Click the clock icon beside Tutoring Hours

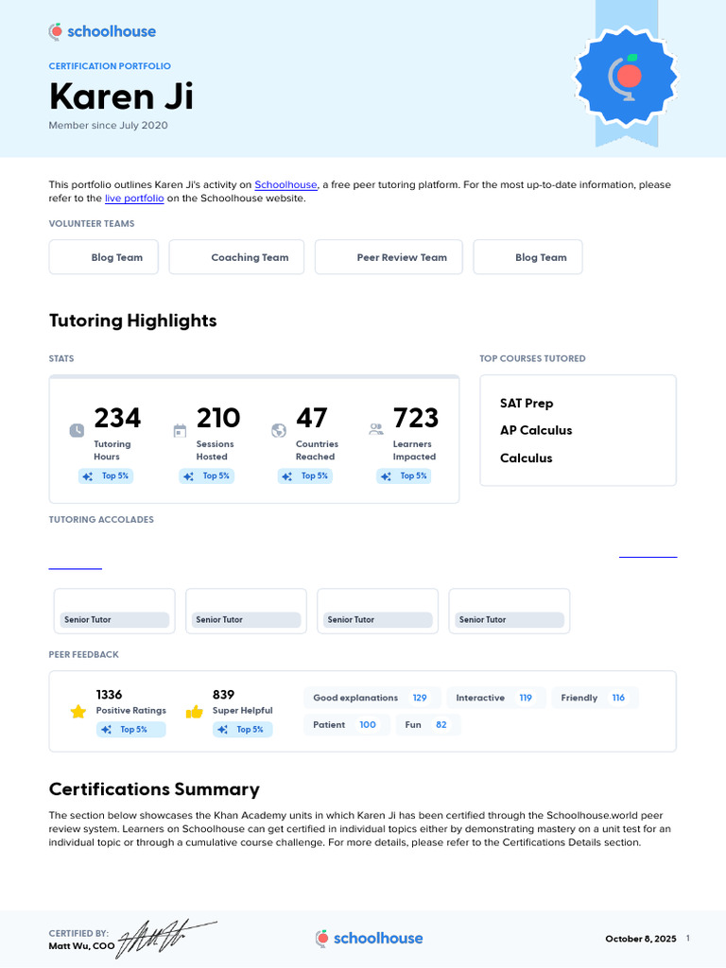77,430
